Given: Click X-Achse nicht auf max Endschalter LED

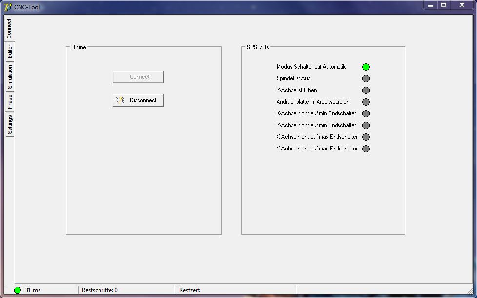Looking at the screenshot, I should click(x=366, y=137).
